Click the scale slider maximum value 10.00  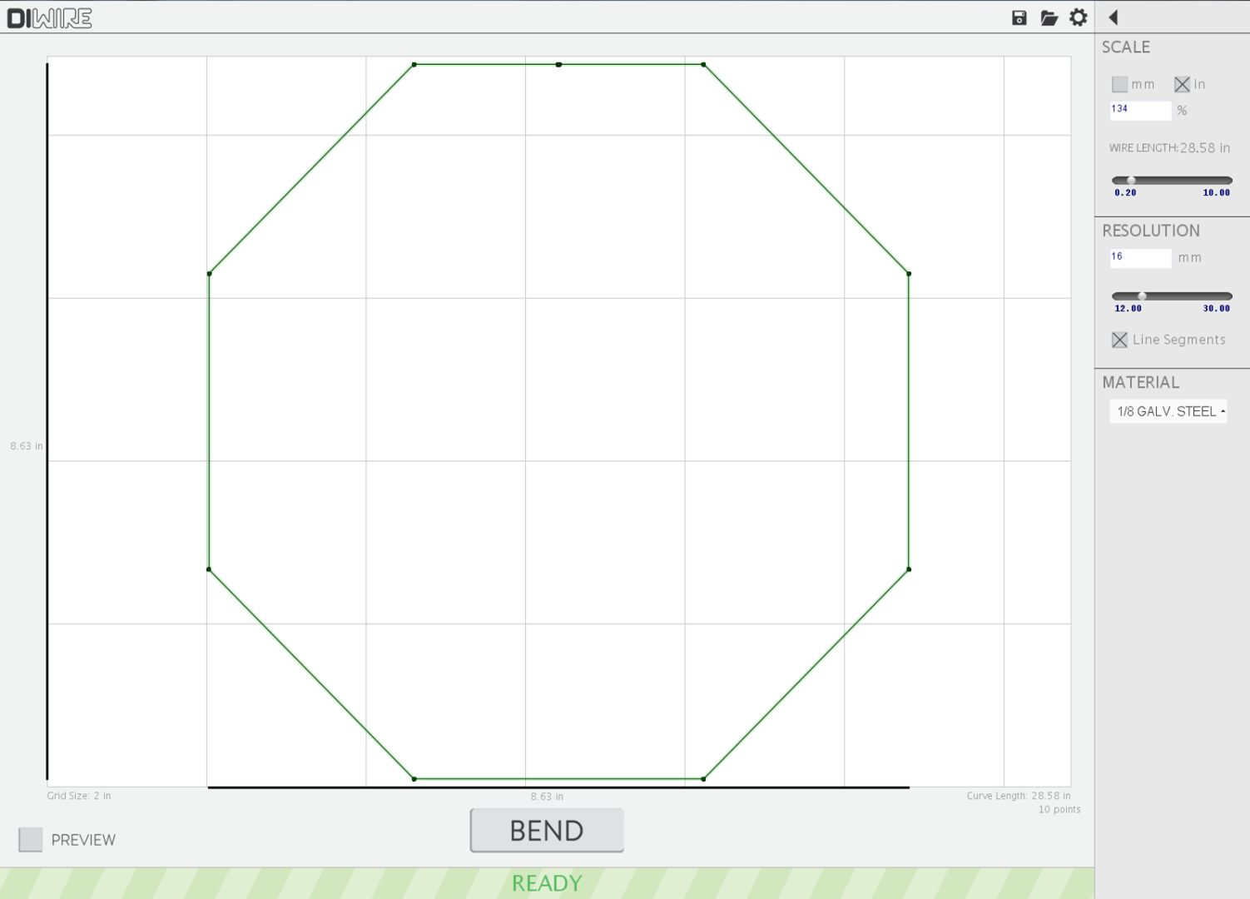point(1216,192)
